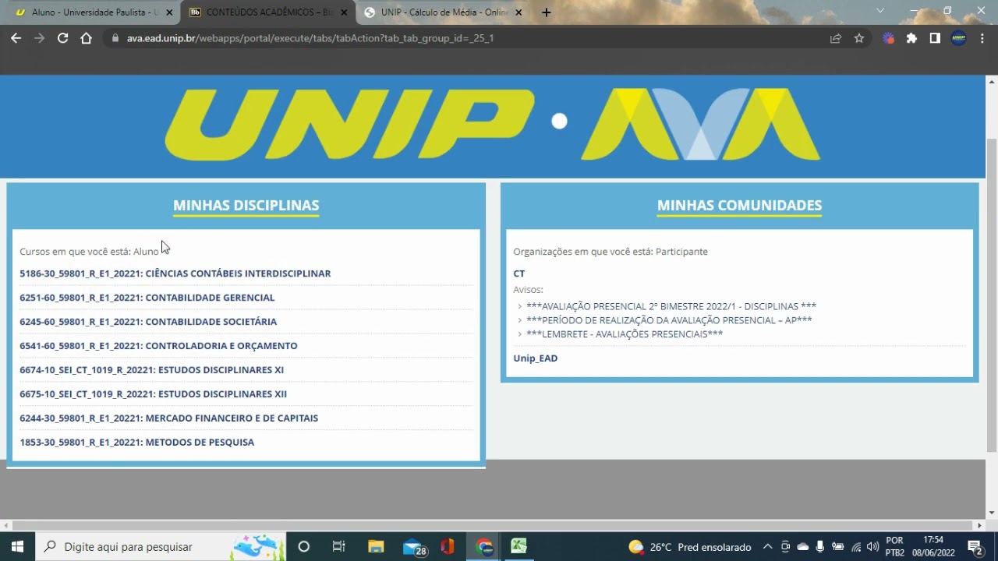This screenshot has height=561, width=998.
Task: Click the UNIP AVA banner logo
Action: pos(493,125)
